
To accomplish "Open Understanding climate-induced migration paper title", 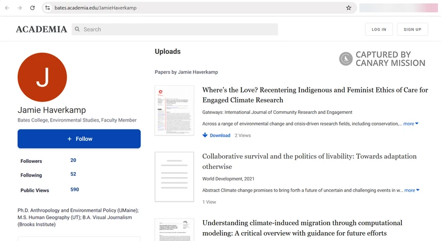I will coord(302,228).
